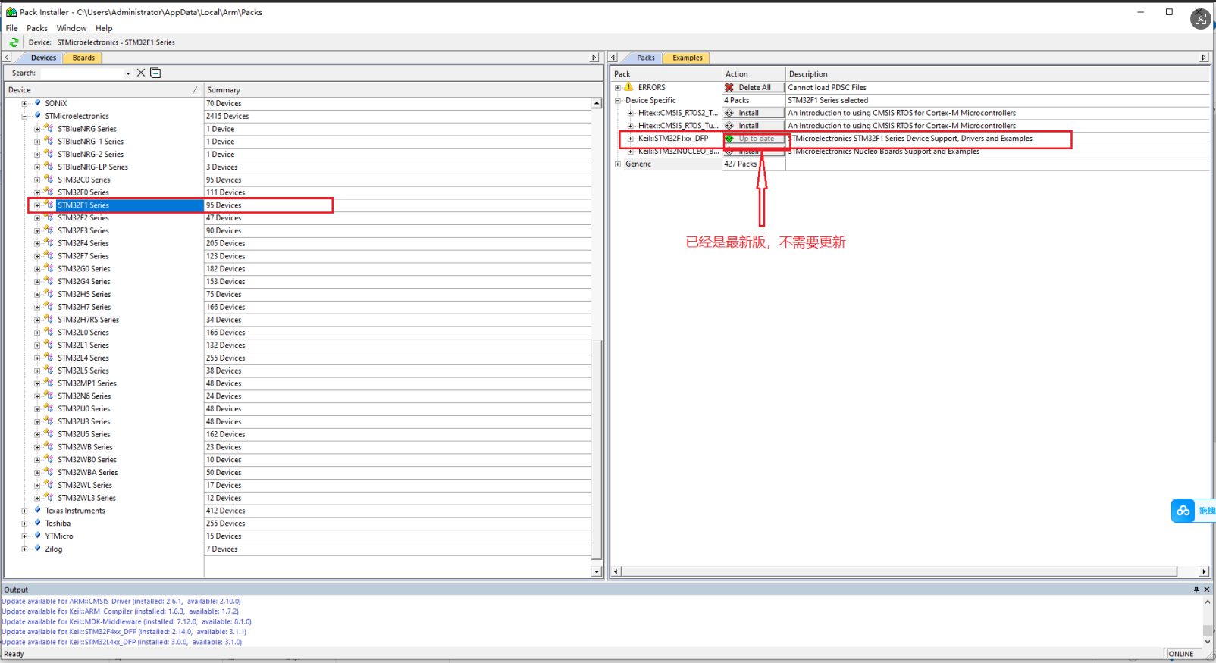Image resolution: width=1216 pixels, height=663 pixels.
Task: Collapse the Device Specific pack group
Action: [x=618, y=100]
